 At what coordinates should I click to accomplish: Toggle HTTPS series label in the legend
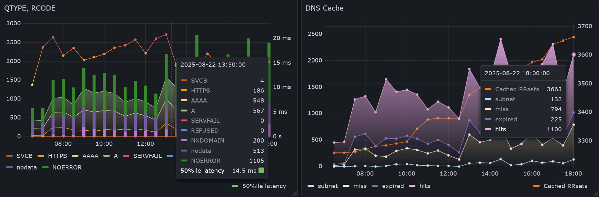(x=57, y=156)
